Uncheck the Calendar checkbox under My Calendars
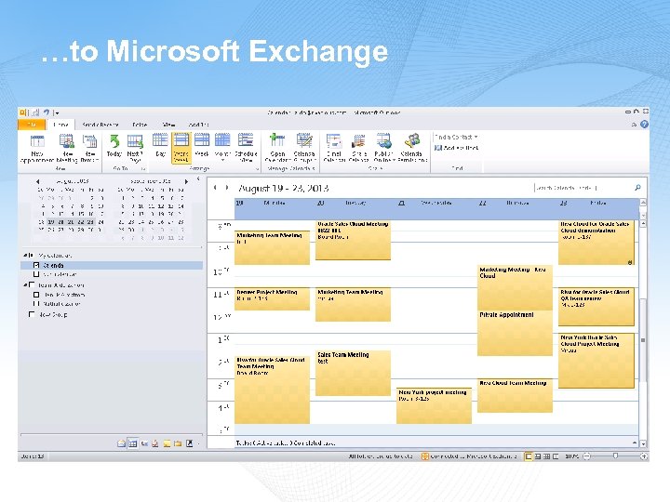Screen dimensions: 670x502 36,265
